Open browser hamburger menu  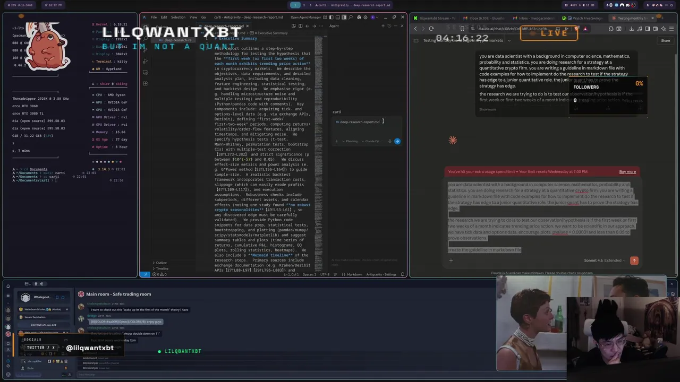point(671,29)
